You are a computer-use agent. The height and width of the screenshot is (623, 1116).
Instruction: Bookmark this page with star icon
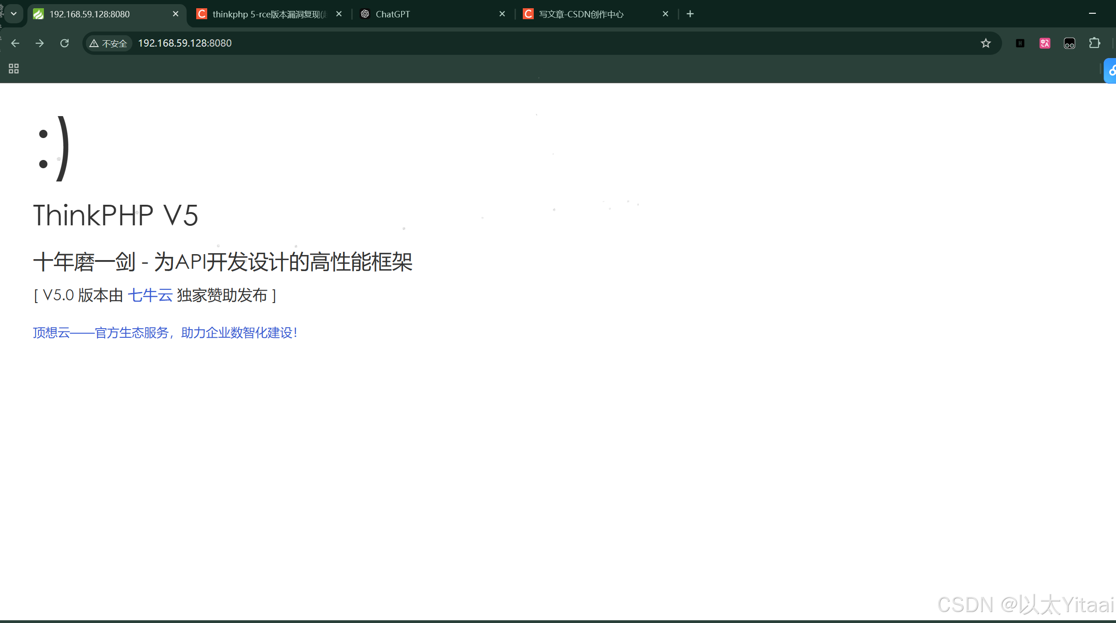tap(986, 43)
